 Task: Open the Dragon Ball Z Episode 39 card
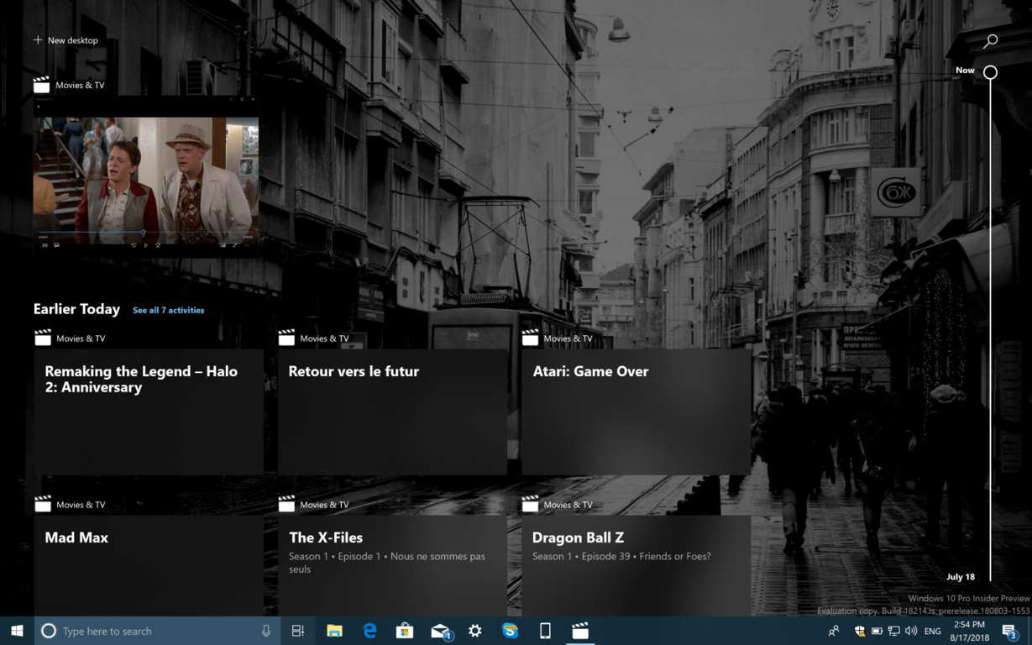tap(636, 566)
